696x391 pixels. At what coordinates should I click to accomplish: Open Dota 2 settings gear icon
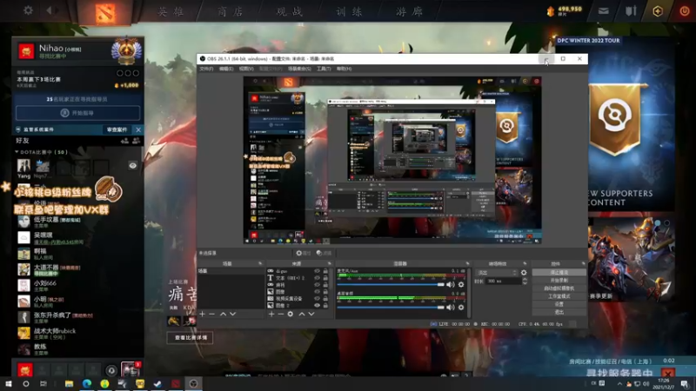pyautogui.click(x=28, y=10)
